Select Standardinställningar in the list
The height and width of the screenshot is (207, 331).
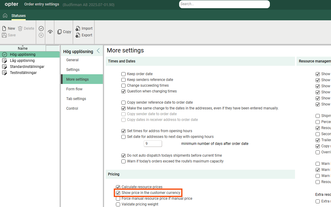click(x=27, y=67)
